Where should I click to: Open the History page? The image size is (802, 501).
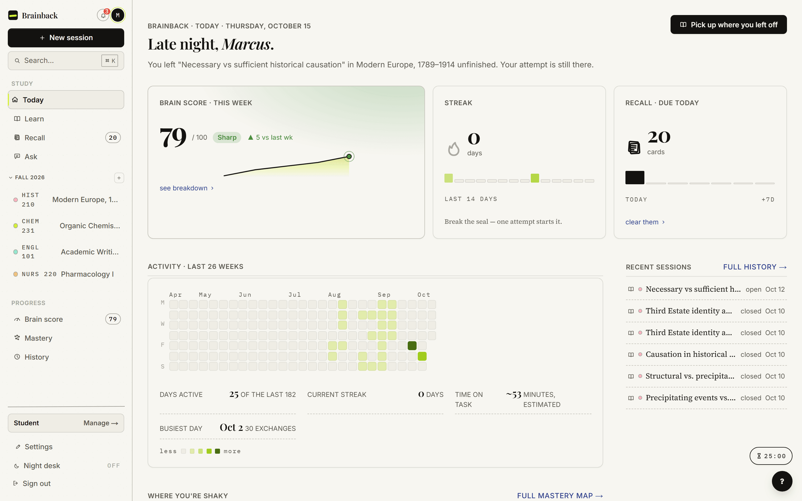pyautogui.click(x=66, y=357)
